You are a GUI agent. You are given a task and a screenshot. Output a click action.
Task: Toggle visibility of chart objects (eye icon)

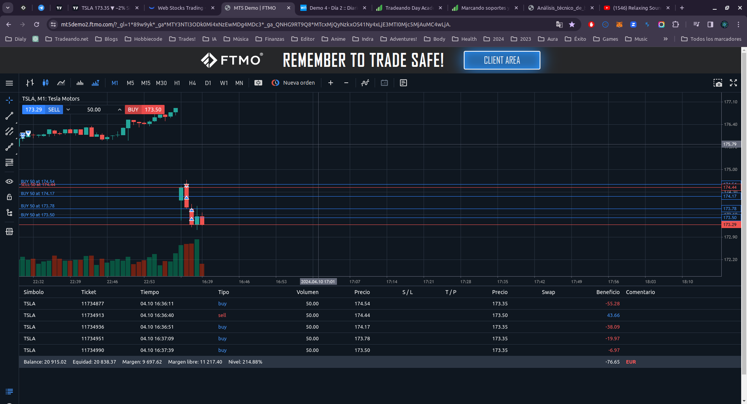click(x=9, y=181)
